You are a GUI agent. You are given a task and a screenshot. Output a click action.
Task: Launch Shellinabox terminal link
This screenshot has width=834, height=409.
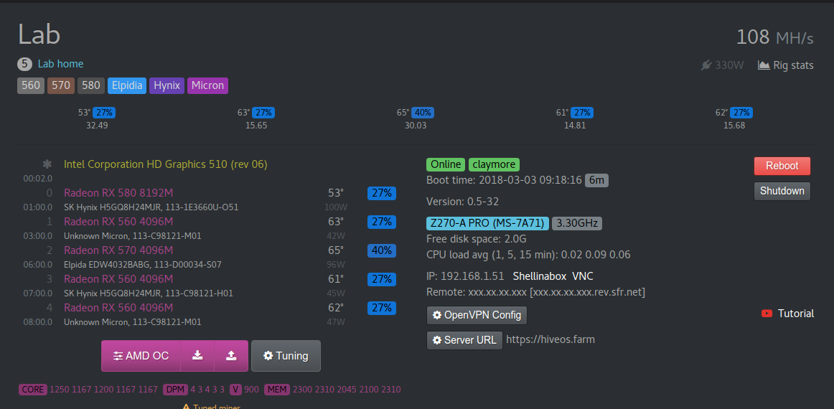point(539,276)
